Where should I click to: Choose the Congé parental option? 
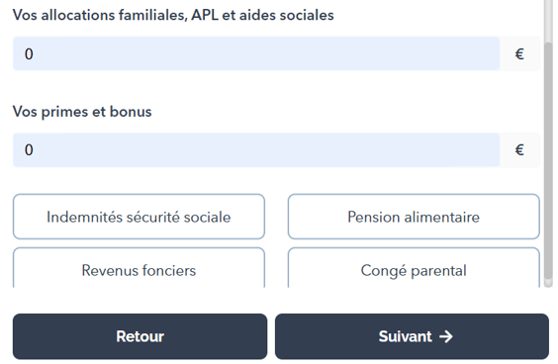[414, 268]
